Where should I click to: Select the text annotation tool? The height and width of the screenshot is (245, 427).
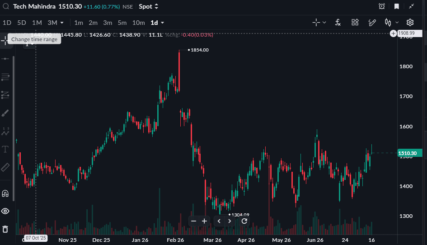click(5, 149)
